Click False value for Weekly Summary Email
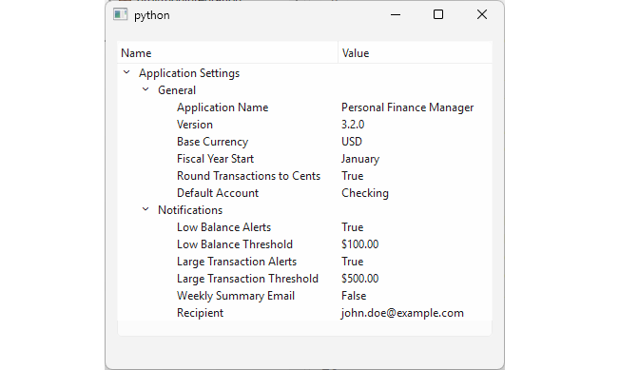This screenshot has height=370, width=639. click(354, 296)
